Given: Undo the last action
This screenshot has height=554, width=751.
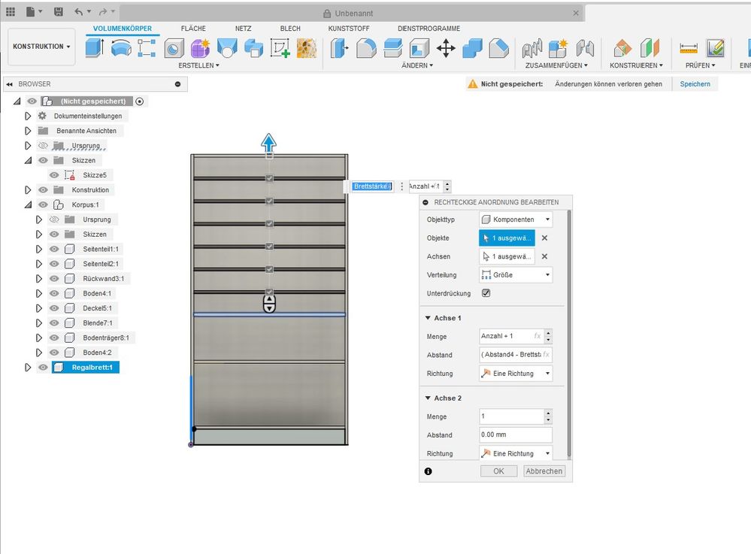Looking at the screenshot, I should (79, 11).
